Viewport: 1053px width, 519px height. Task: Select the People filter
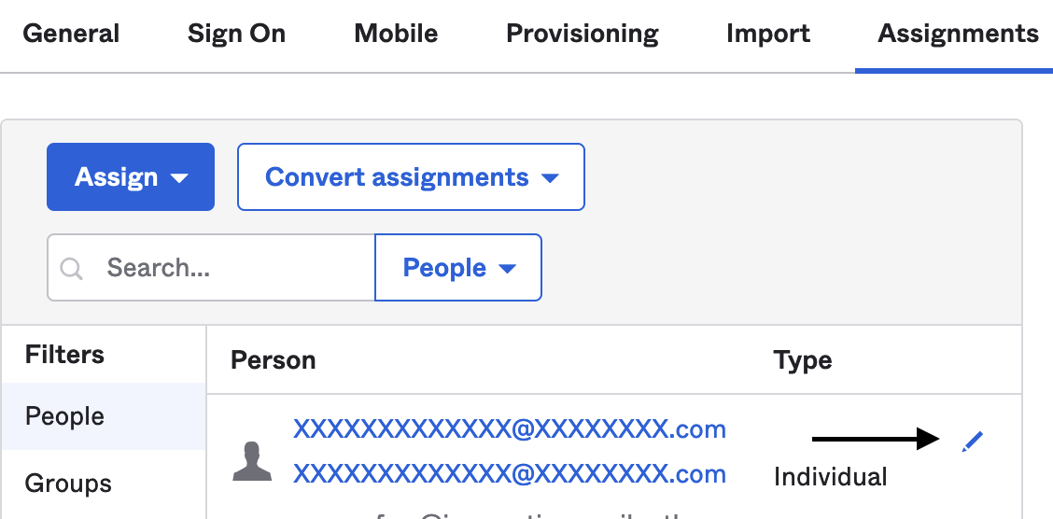tap(64, 416)
